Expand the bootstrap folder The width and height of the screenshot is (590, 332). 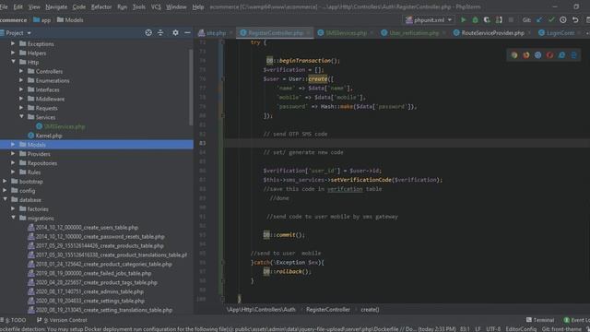pos(5,181)
